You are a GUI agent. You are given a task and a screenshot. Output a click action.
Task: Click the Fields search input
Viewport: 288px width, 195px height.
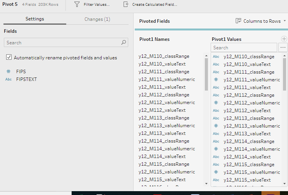(66, 42)
